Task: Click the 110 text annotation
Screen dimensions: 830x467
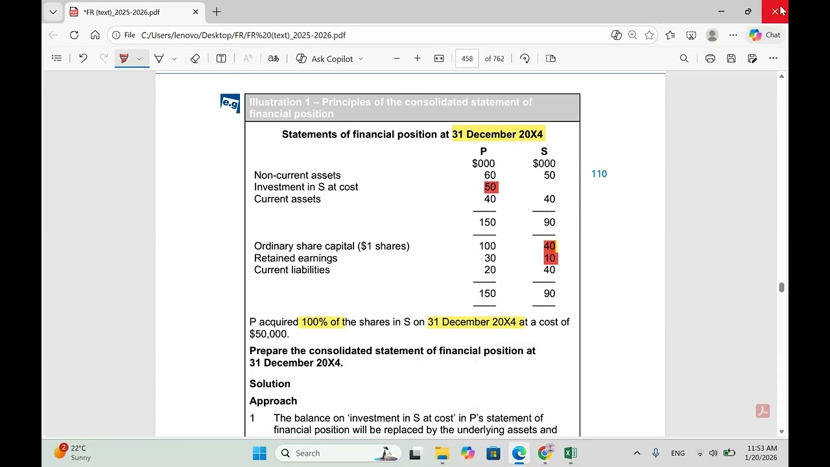Action: (599, 174)
